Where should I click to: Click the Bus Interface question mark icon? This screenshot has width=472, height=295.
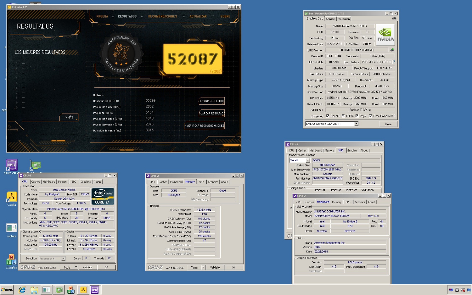(394, 62)
